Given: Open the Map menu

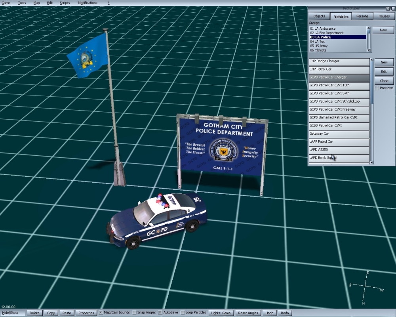Looking at the screenshot, I should point(36,3).
